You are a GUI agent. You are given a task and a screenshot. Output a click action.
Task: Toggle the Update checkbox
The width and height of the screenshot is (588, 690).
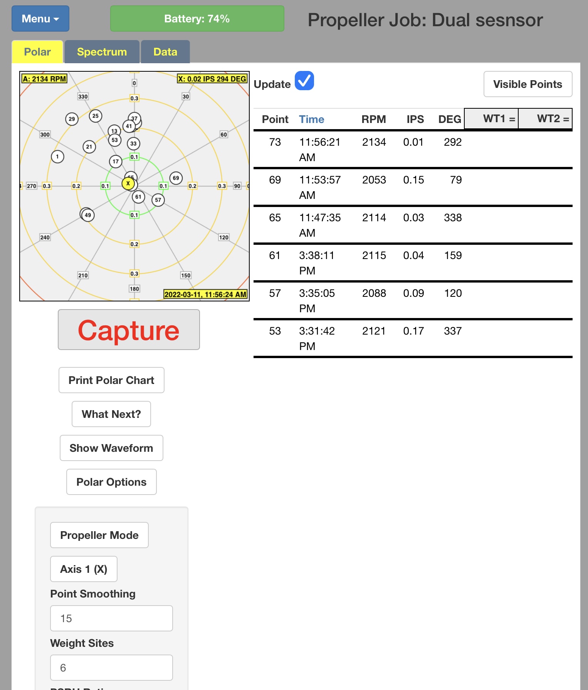tap(304, 81)
